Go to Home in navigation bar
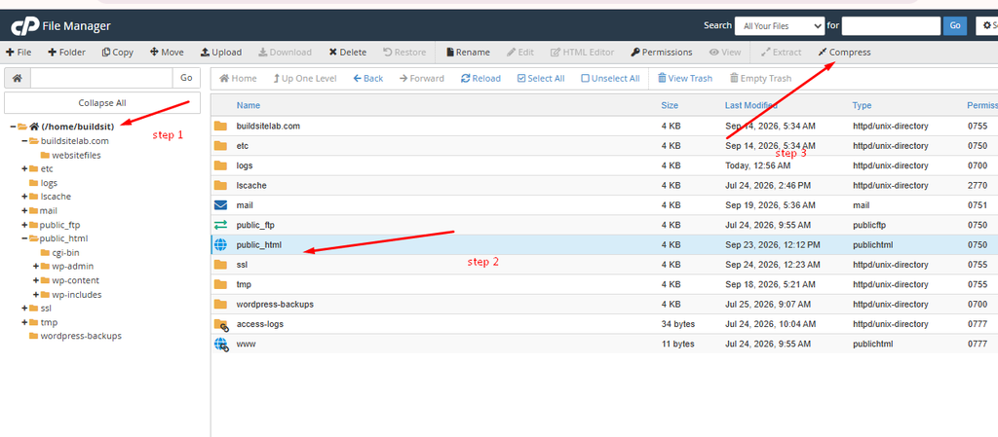Viewport: 998px width, 437px height. 238,78
